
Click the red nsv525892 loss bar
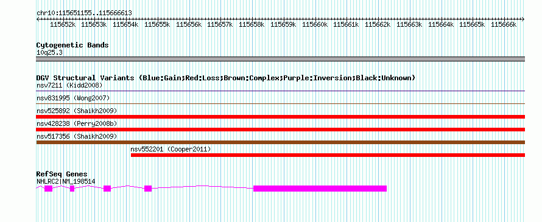pos(280,117)
